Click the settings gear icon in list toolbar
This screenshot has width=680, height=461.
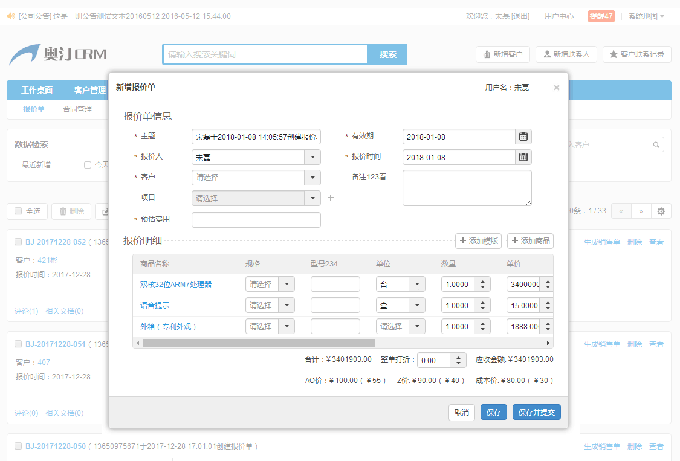click(661, 211)
